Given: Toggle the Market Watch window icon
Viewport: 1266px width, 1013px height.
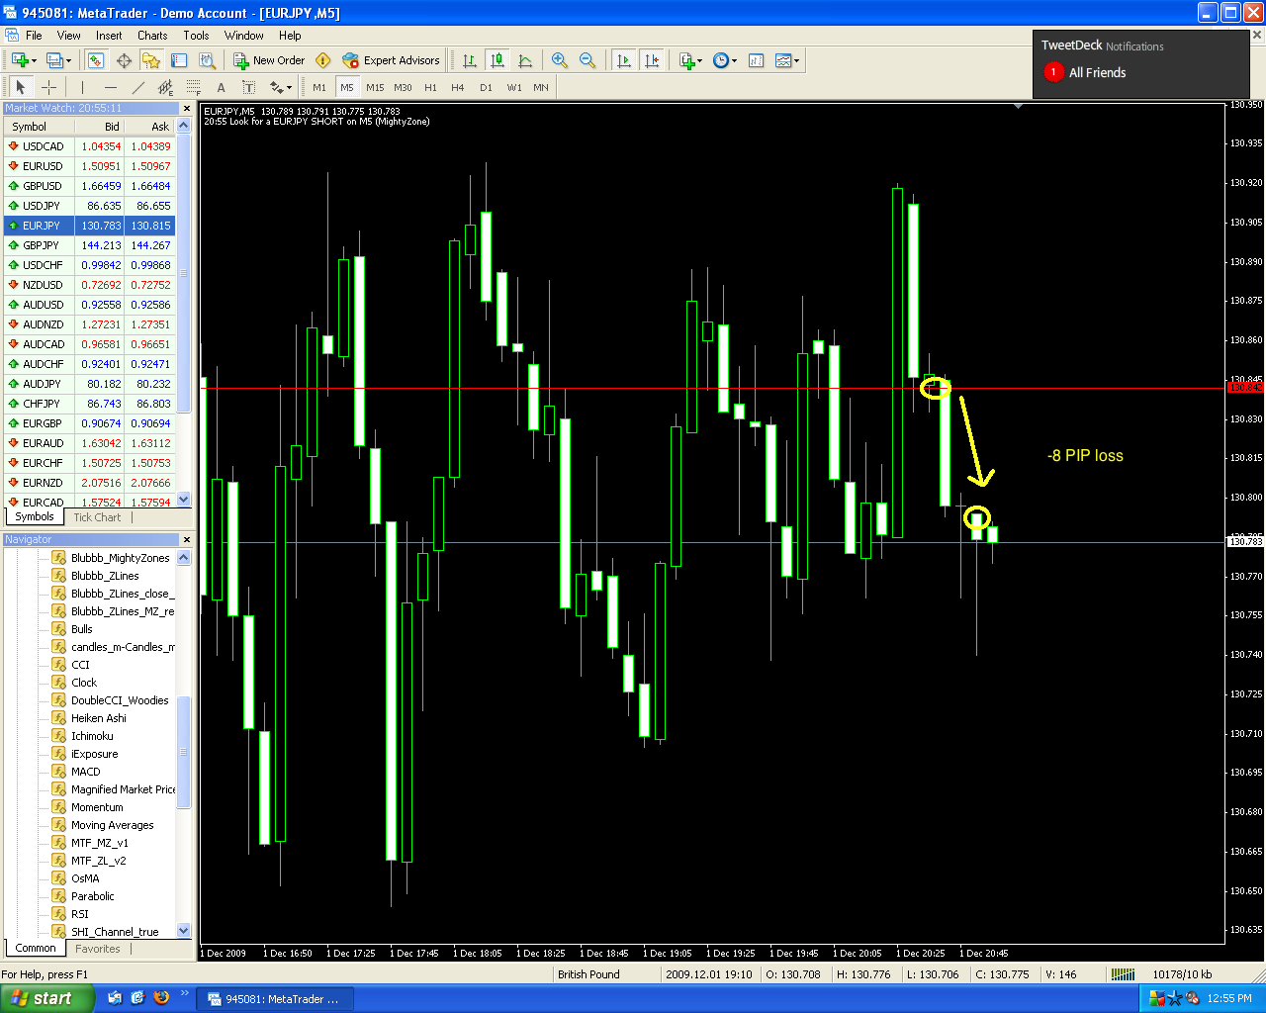Looking at the screenshot, I should point(95,60).
